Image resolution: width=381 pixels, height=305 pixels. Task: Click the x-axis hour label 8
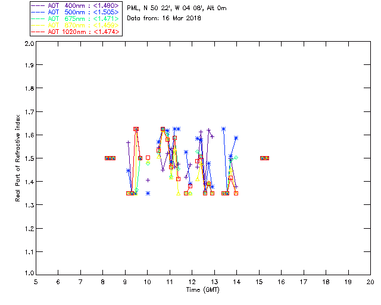[x=103, y=282]
